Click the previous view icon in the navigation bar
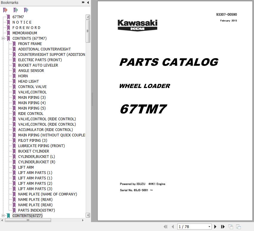Viewport: 254px width, 231px height. [230, 227]
